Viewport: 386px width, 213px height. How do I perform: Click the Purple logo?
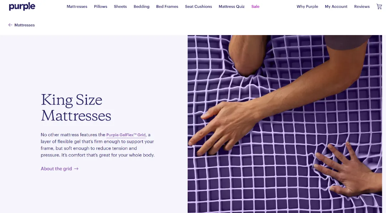[22, 6]
